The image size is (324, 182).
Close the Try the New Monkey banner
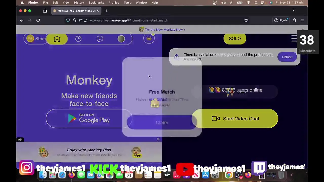[x=303, y=30]
